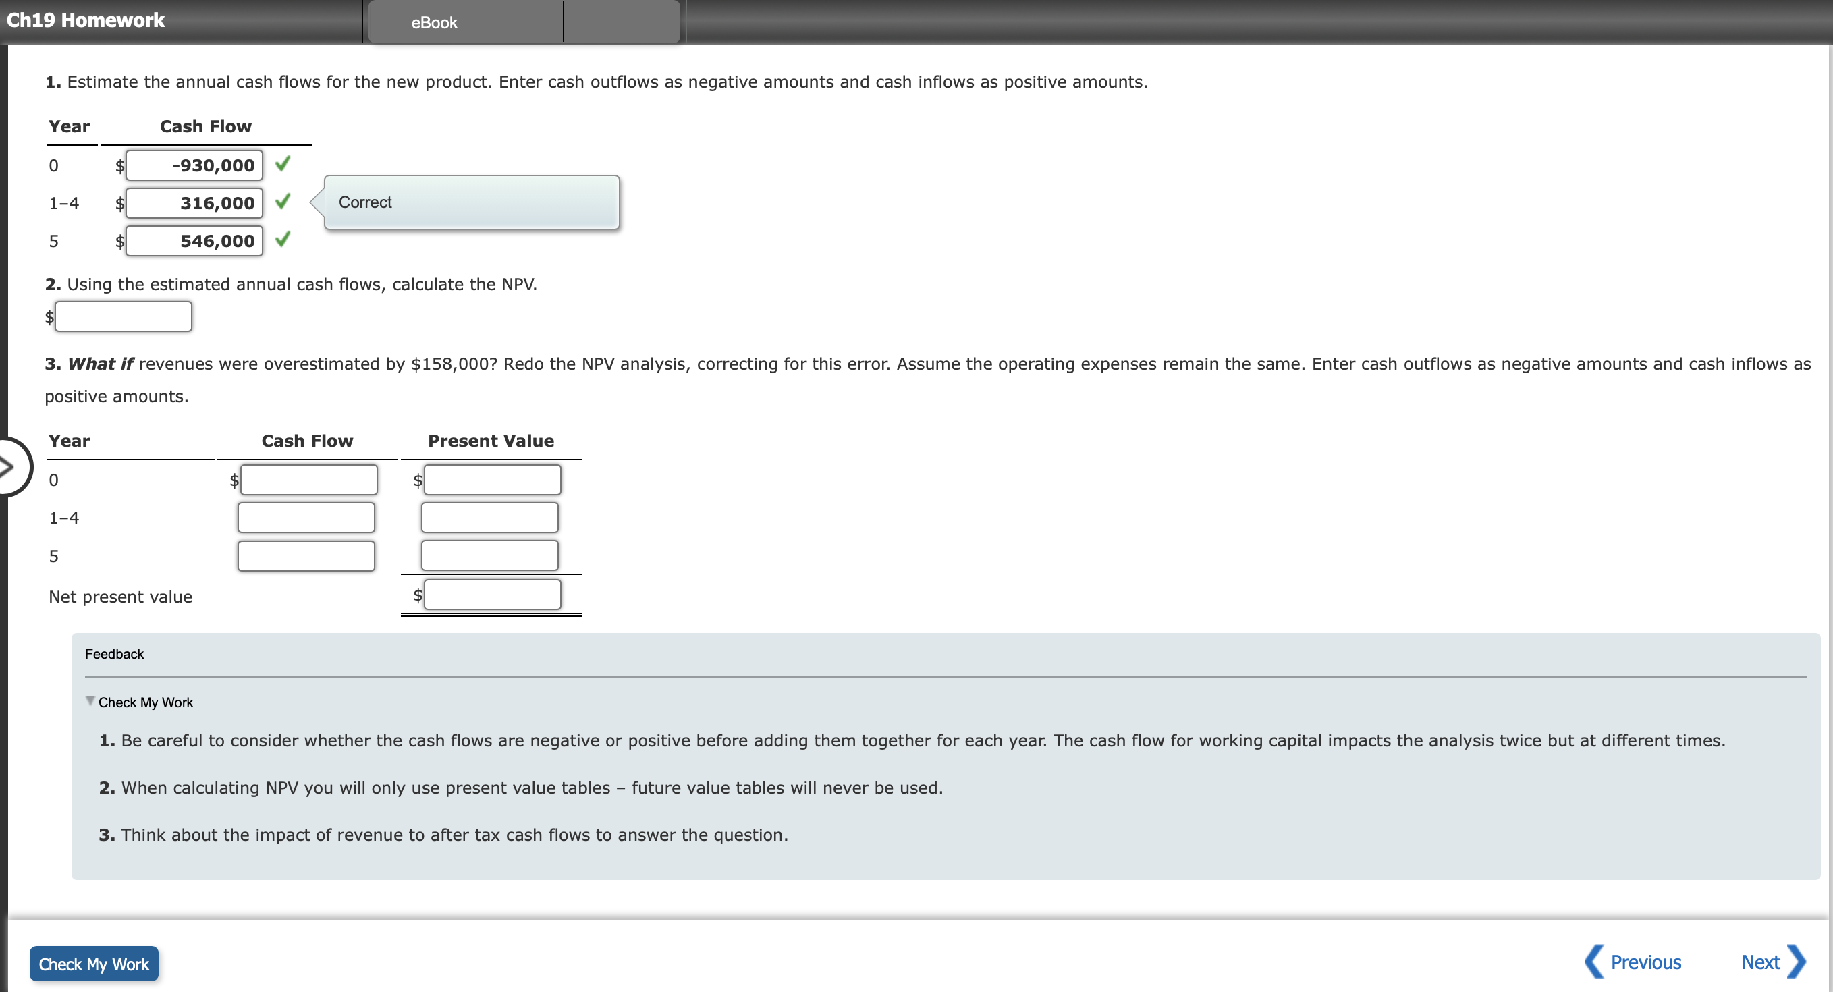1833x992 pixels.
Task: Select the Year 1-4 Cash Flow field in question 3
Action: [x=306, y=518]
